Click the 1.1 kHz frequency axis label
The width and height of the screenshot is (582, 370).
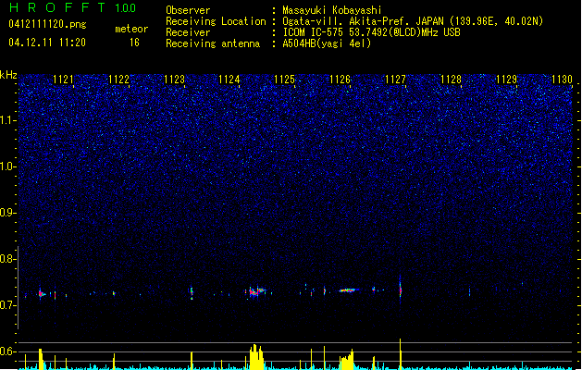click(8, 120)
